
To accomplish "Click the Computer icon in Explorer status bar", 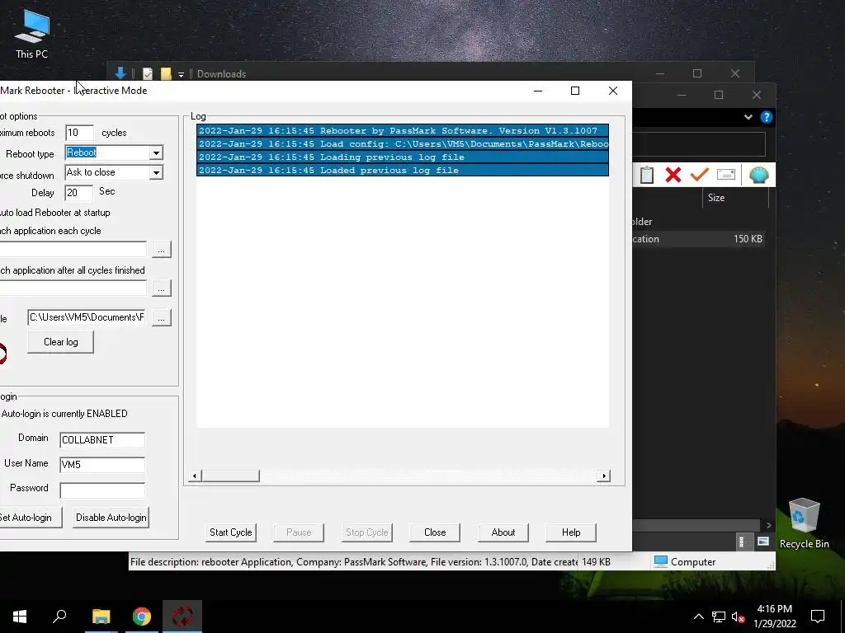I will [661, 561].
